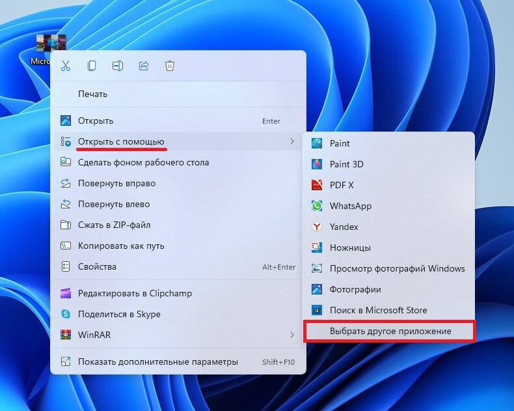The height and width of the screenshot is (411, 514).
Task: Pick Yandex in the Open with list
Action: coord(388,227)
